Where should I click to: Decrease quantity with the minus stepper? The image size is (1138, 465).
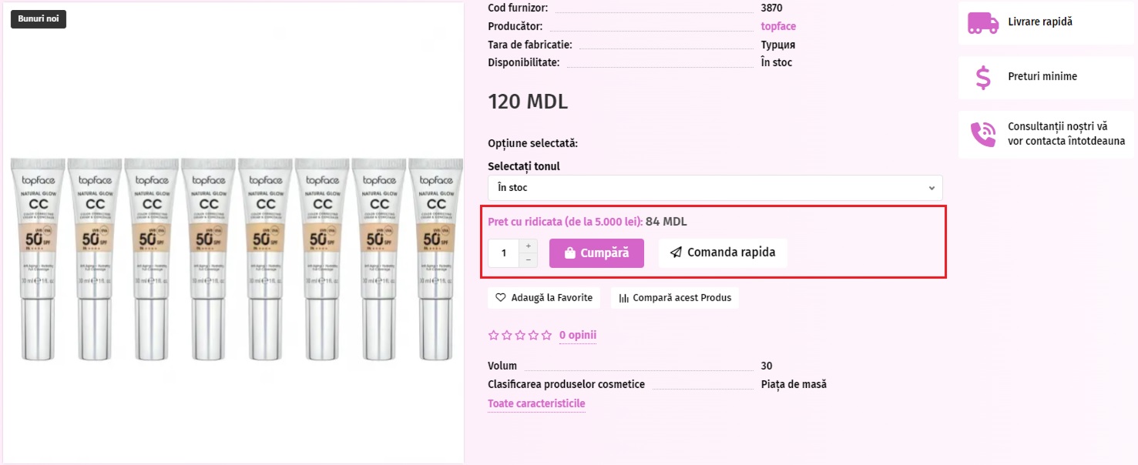(x=528, y=260)
